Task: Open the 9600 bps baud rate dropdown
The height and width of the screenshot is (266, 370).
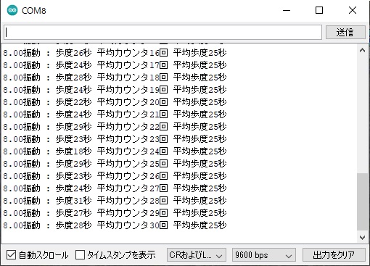Action: pyautogui.click(x=264, y=255)
